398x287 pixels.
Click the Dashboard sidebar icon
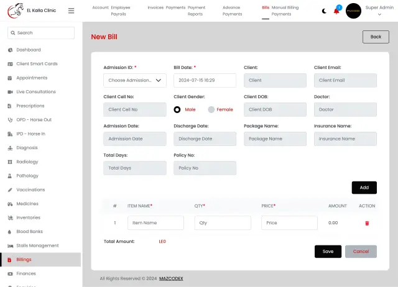(10, 50)
